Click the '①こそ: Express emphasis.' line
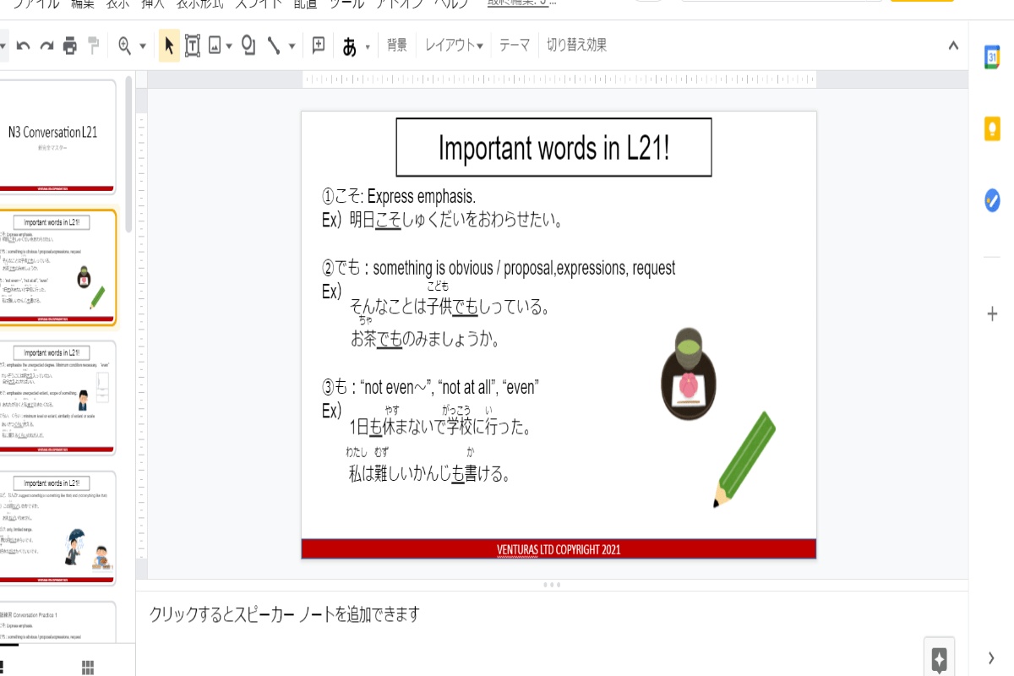This screenshot has height=676, width=1014. coord(399,197)
